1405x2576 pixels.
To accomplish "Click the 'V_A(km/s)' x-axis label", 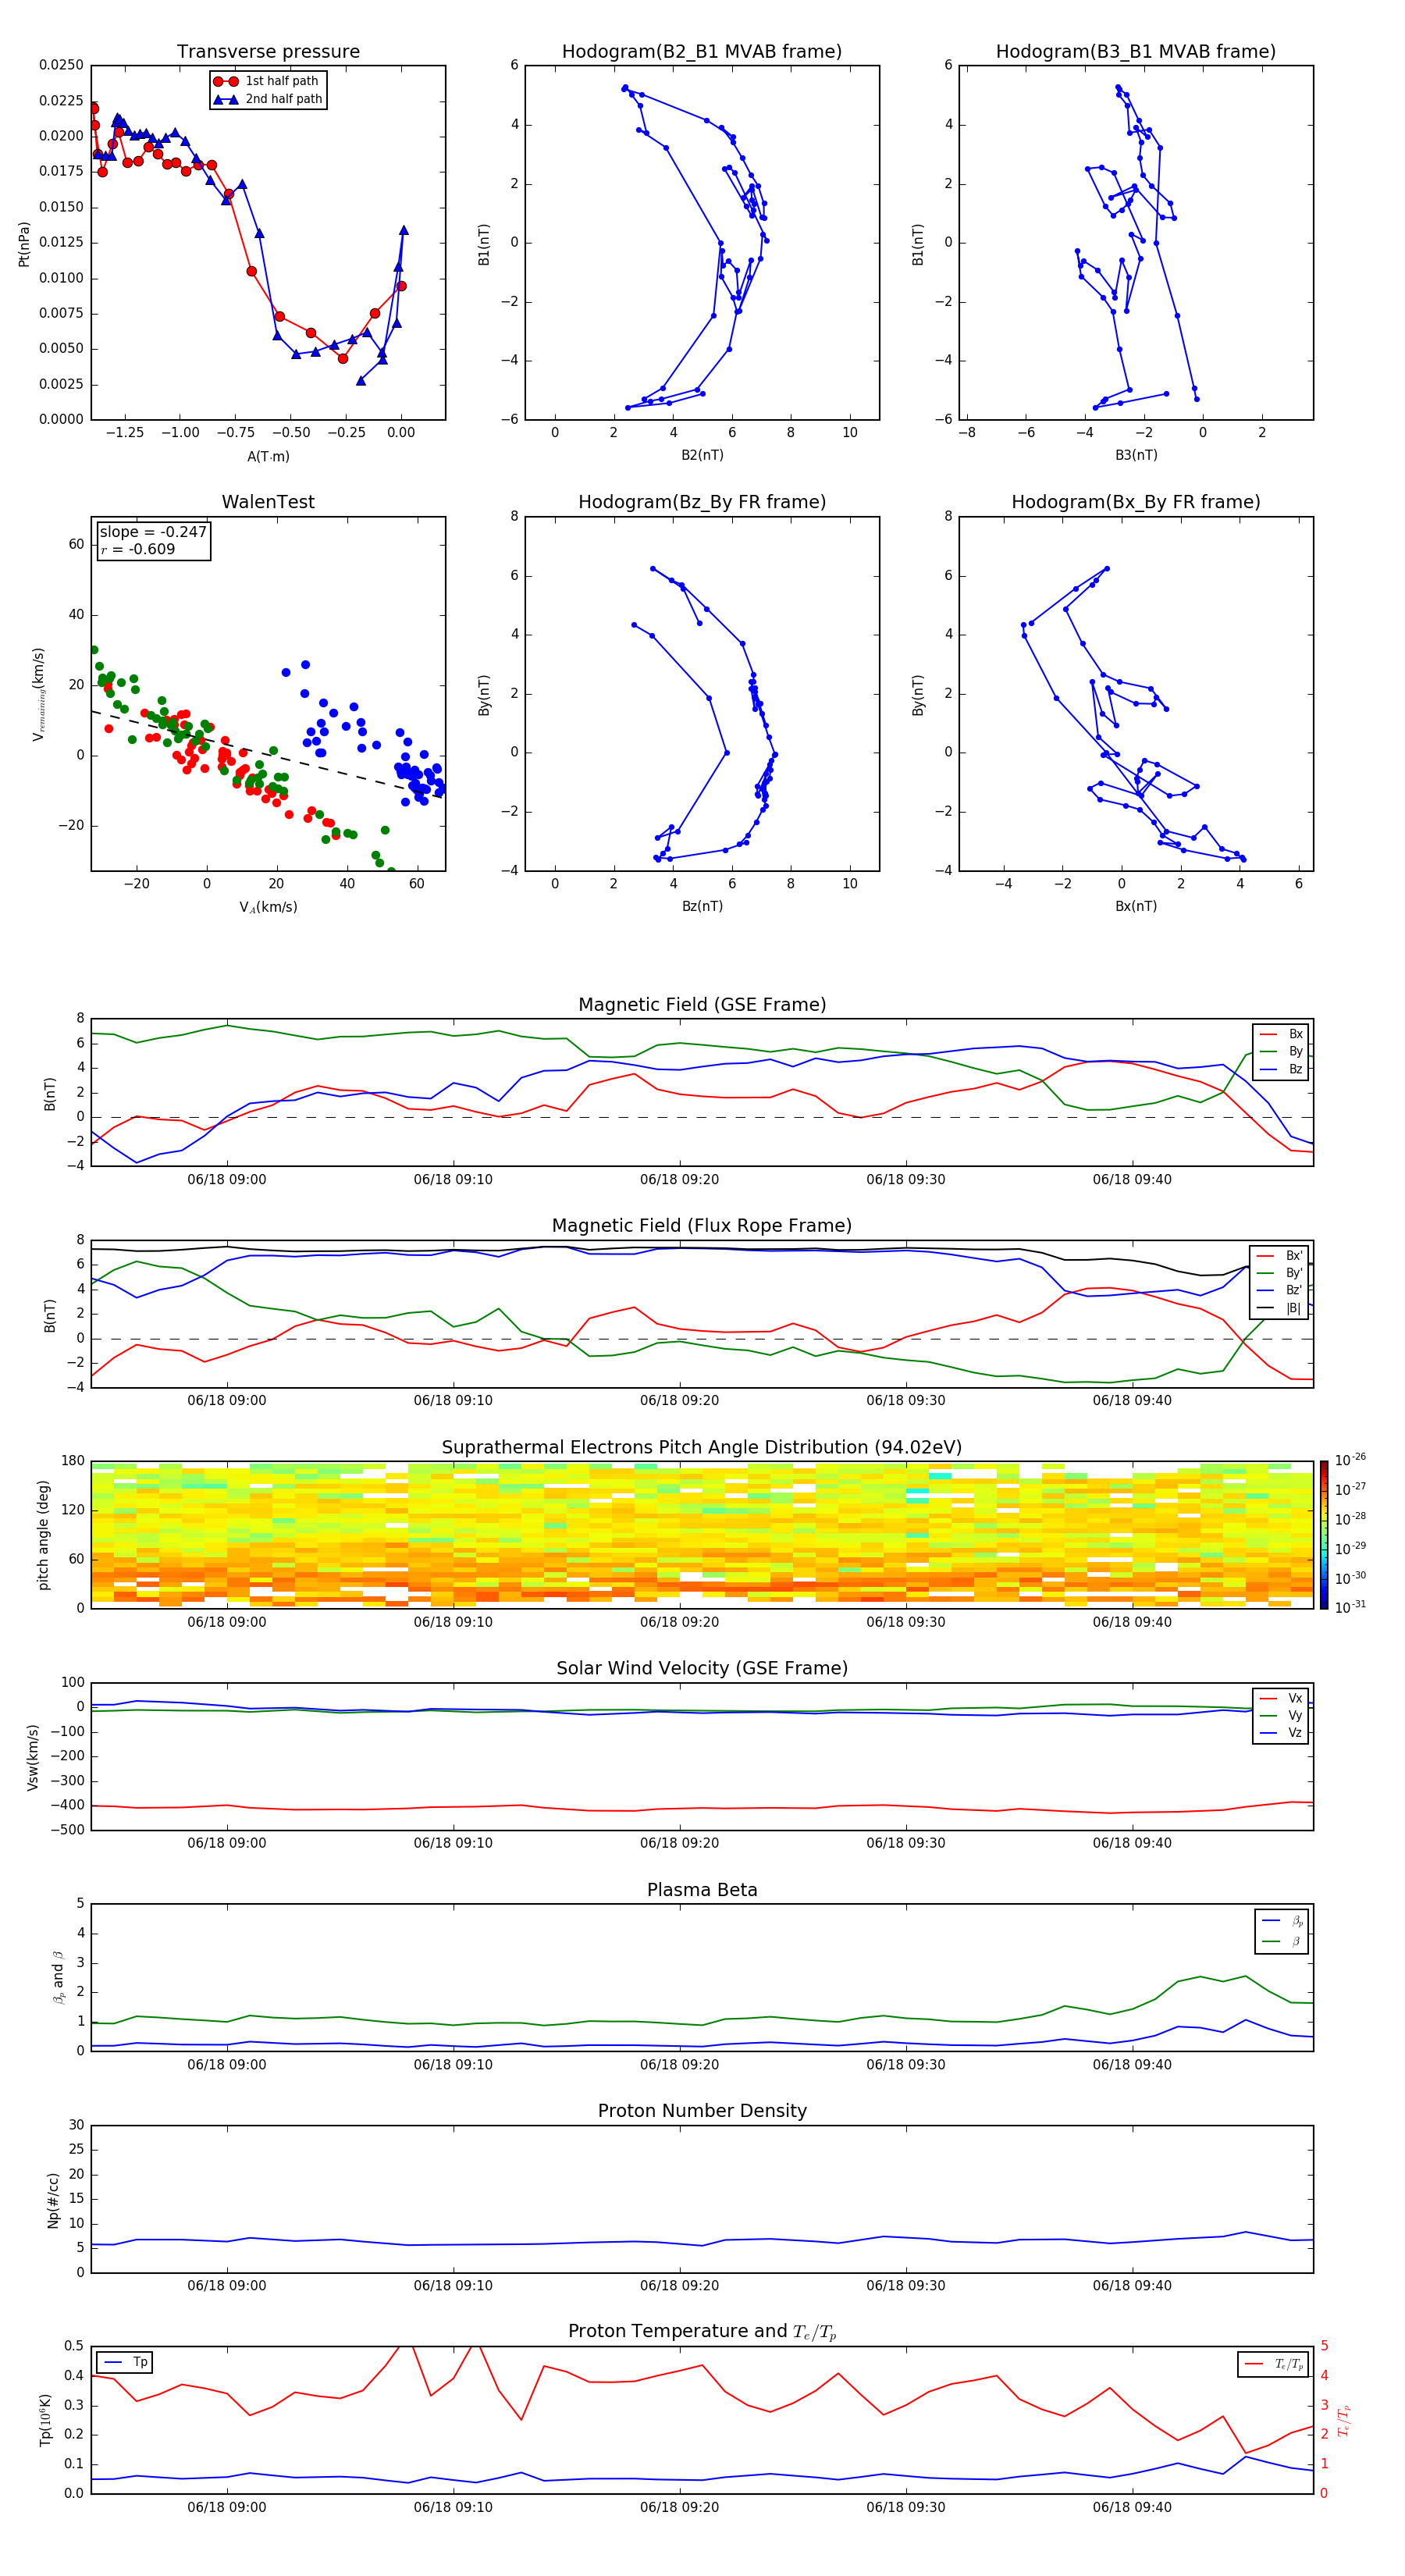I will [268, 907].
